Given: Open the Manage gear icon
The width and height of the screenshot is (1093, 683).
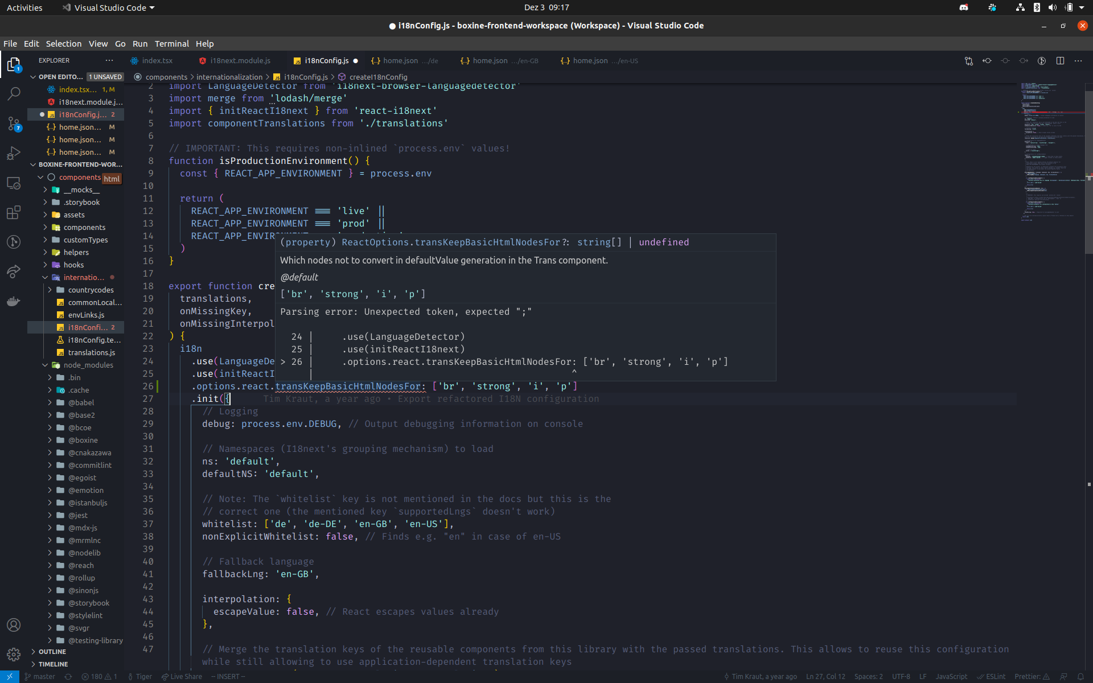Looking at the screenshot, I should pyautogui.click(x=14, y=654).
